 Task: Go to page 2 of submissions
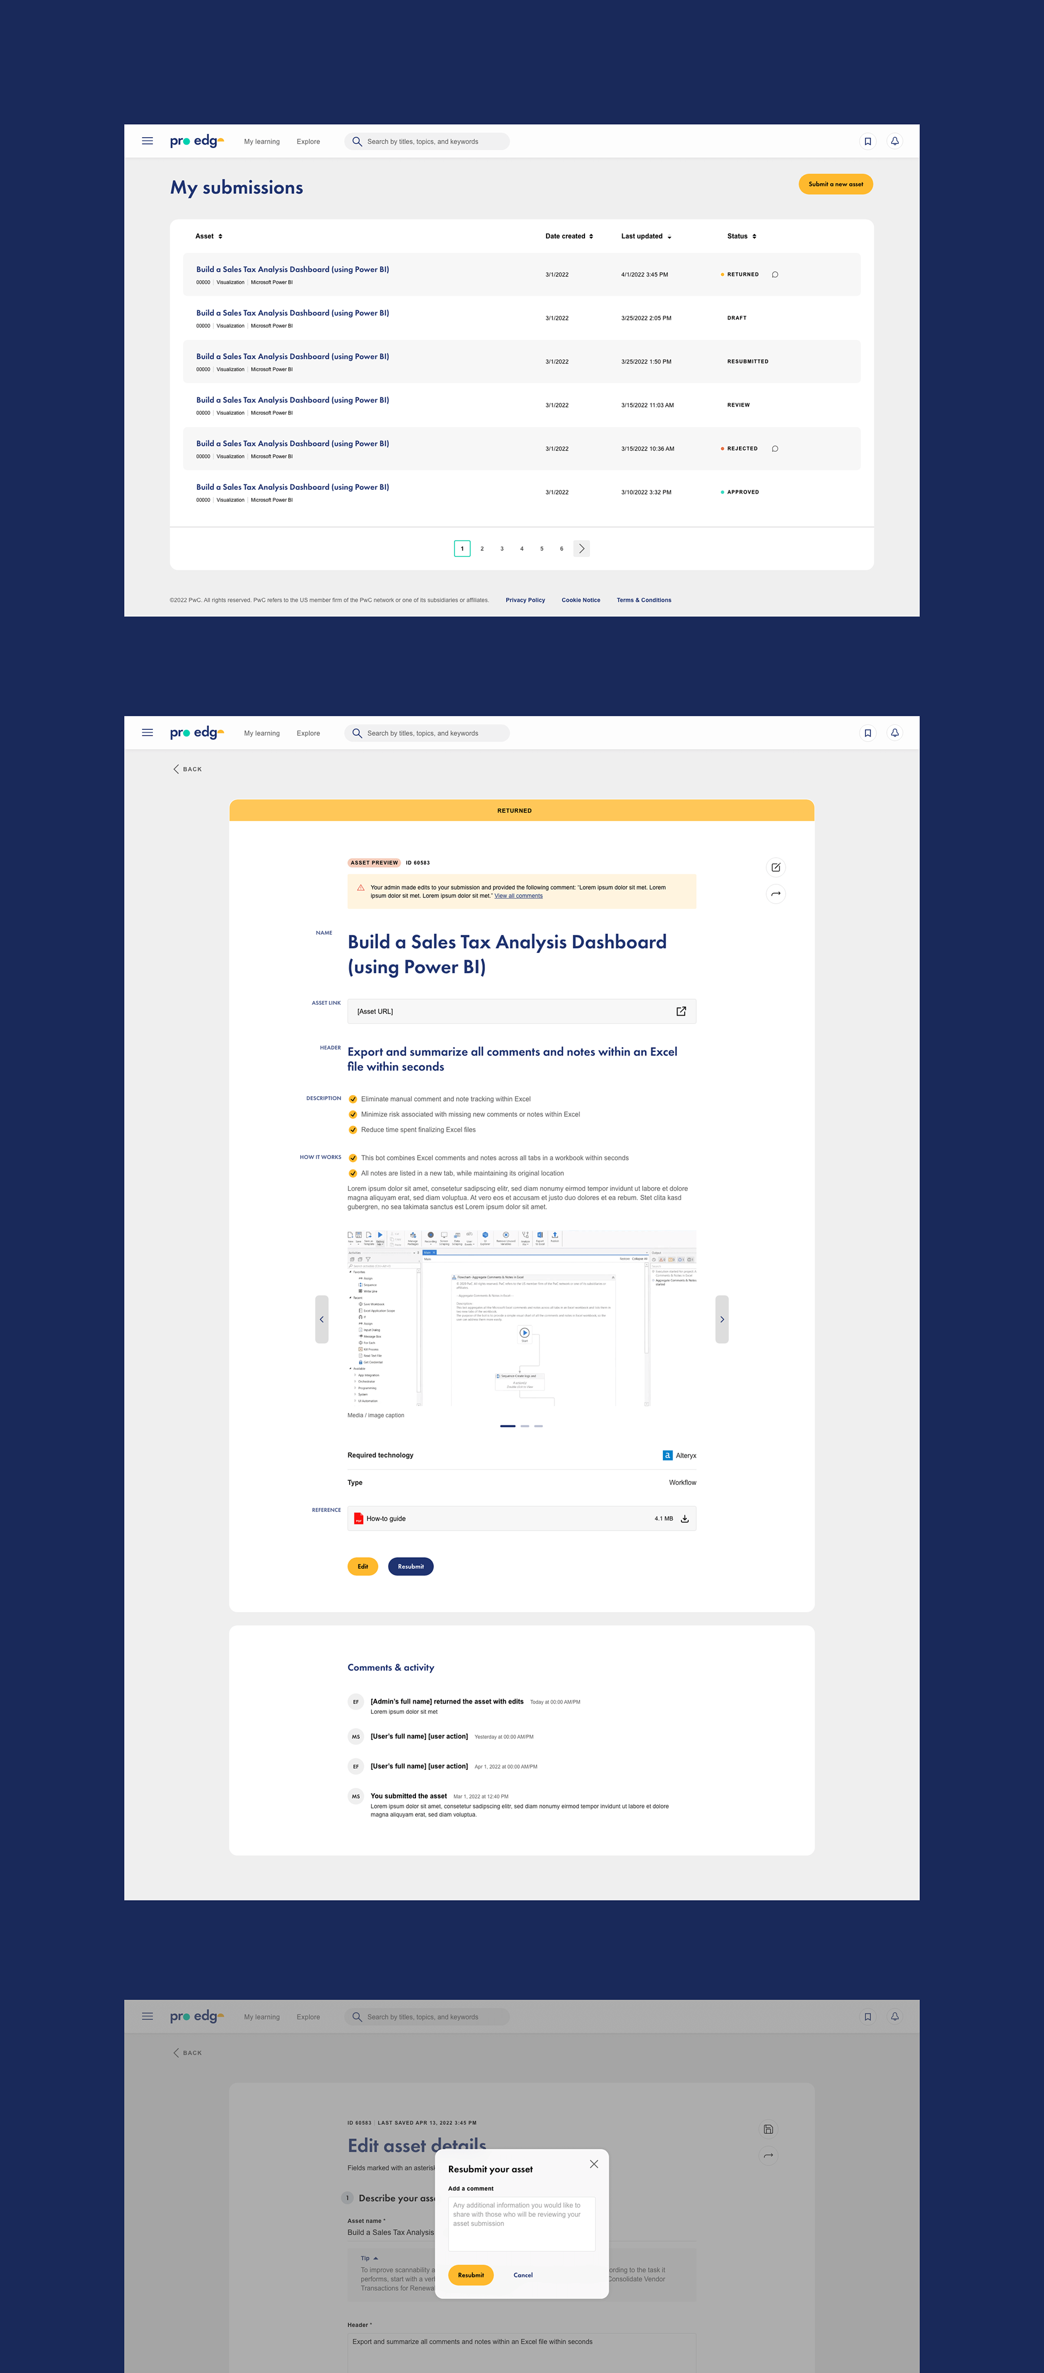coord(482,548)
